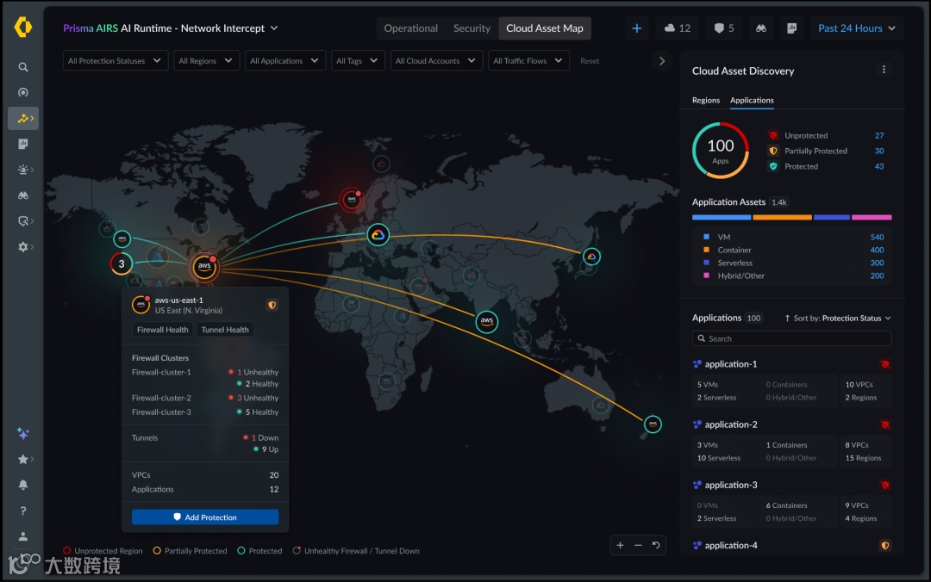The width and height of the screenshot is (931, 582).
Task: Select the highlighted insights sidebar icon
Action: pyautogui.click(x=23, y=118)
